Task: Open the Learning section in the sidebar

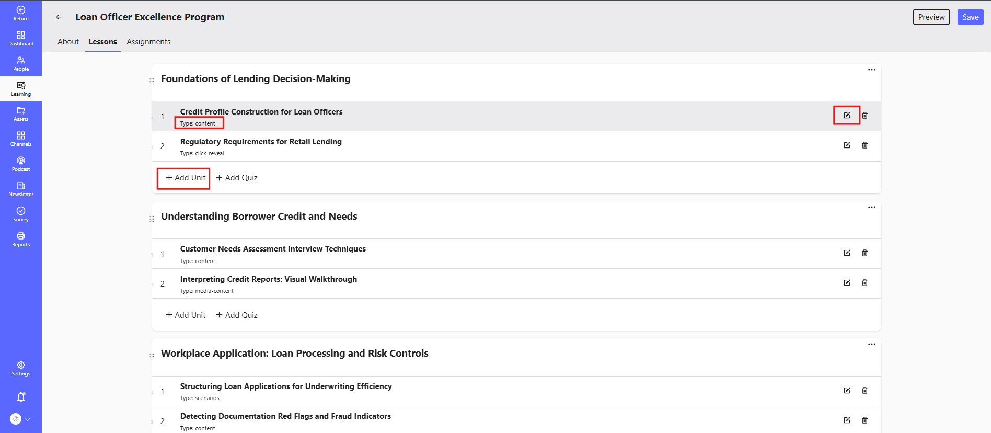Action: click(21, 89)
